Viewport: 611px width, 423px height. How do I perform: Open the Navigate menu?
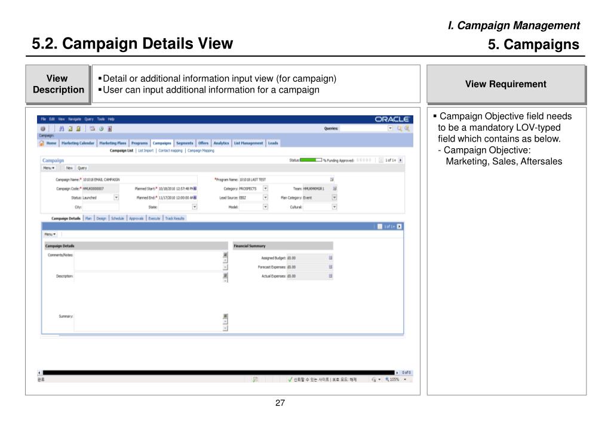tap(75, 119)
